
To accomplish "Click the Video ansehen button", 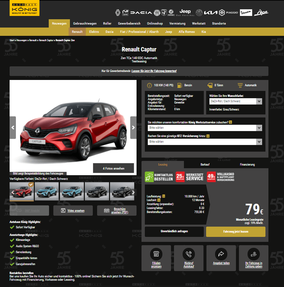I will point(73,210).
